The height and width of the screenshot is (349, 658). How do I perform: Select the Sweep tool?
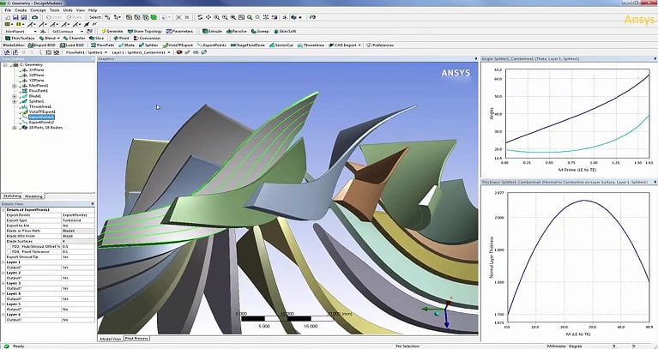click(x=260, y=31)
